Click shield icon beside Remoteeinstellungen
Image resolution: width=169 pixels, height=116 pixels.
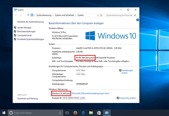tap(15, 31)
